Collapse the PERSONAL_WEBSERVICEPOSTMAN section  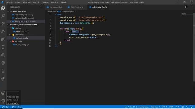pos(23,25)
